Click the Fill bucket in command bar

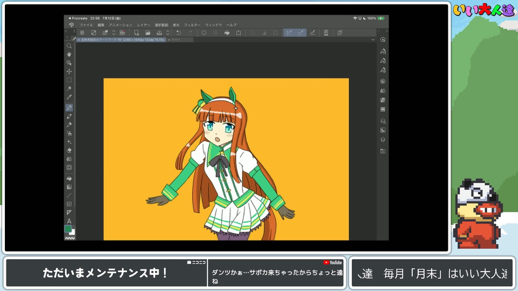pos(227,33)
